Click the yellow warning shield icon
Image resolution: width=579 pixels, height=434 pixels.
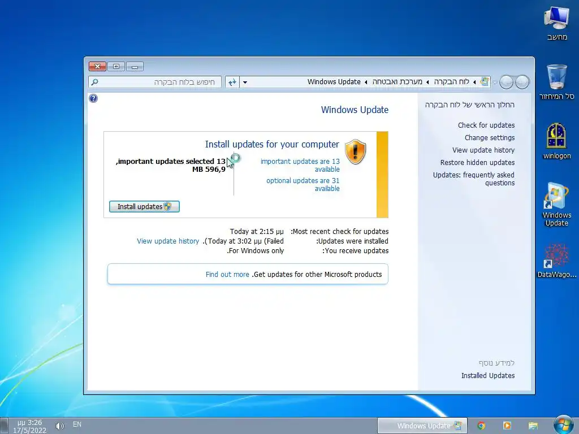coord(355,151)
